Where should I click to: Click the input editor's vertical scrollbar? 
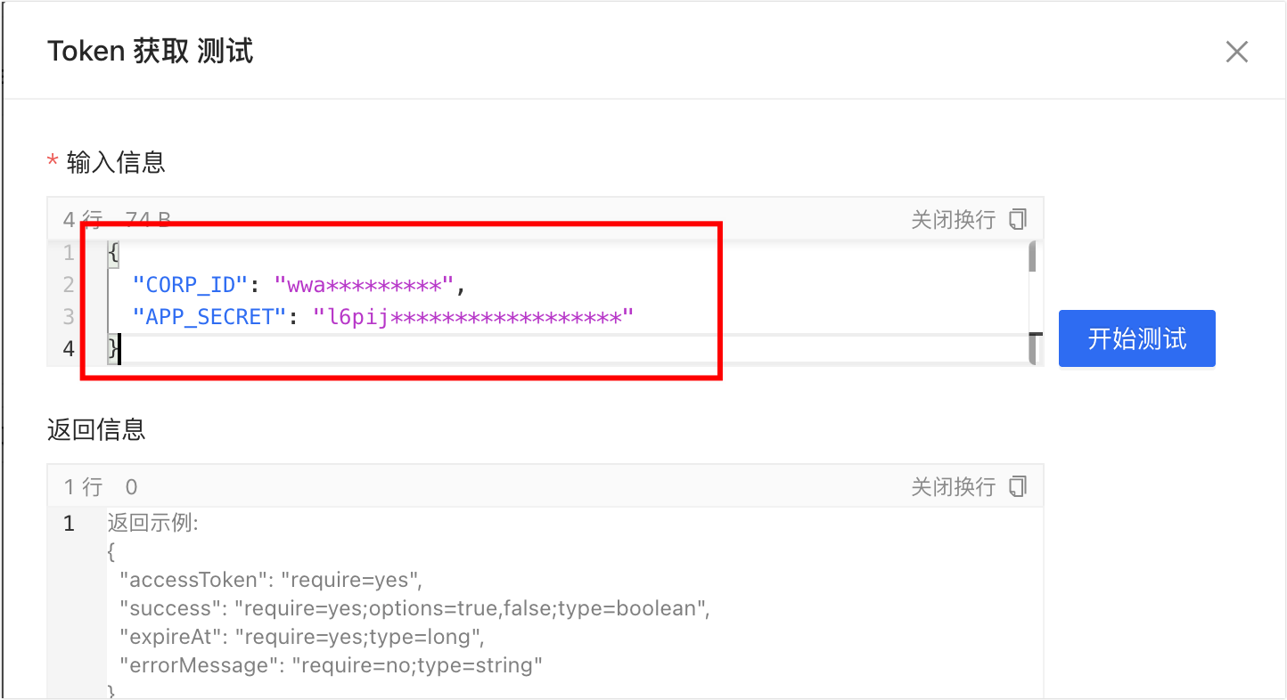1032,303
